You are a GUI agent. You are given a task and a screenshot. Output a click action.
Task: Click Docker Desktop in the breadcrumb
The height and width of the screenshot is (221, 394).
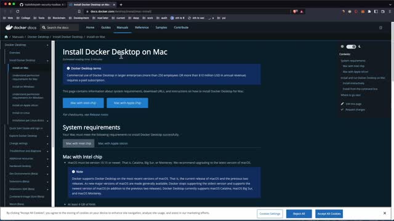coord(38,37)
